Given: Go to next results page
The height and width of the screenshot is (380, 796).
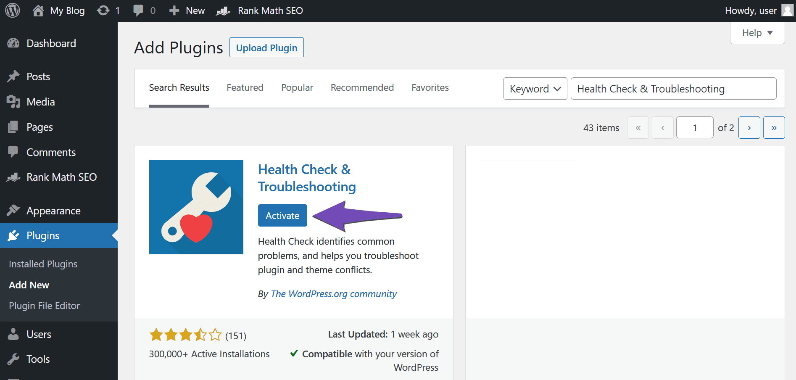Looking at the screenshot, I should click(x=749, y=127).
